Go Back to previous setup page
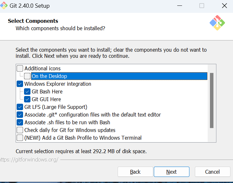The width and height of the screenshot is (233, 183). pyautogui.click(x=135, y=172)
